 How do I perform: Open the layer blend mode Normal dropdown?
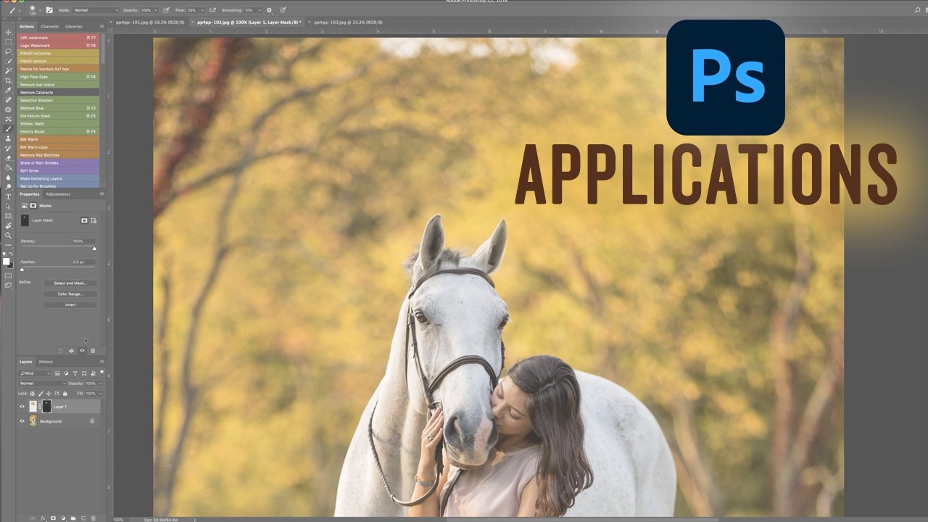42,384
